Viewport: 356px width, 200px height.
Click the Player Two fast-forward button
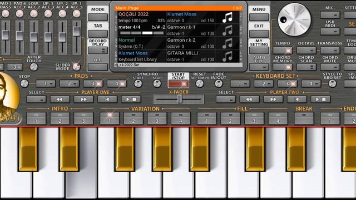[273, 99]
